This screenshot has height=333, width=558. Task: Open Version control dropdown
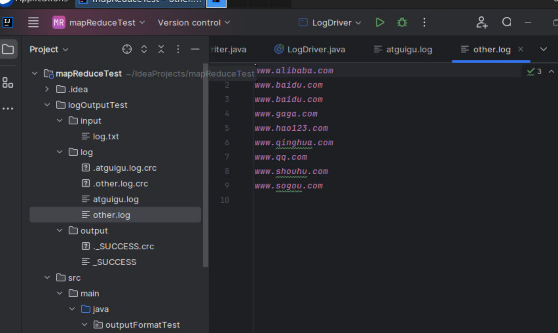(x=194, y=23)
